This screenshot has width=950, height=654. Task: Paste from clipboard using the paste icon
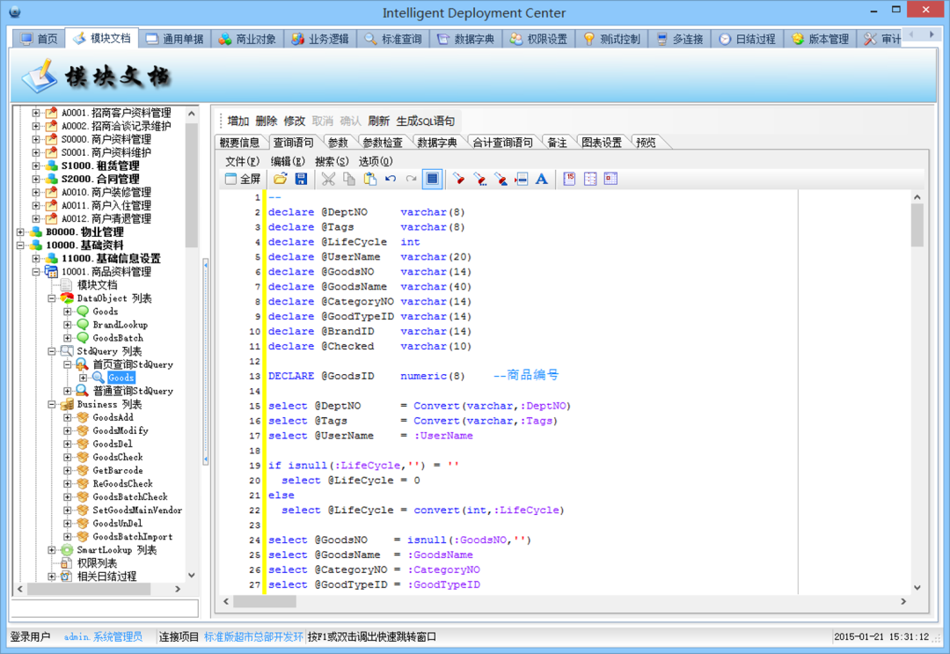[x=369, y=179]
